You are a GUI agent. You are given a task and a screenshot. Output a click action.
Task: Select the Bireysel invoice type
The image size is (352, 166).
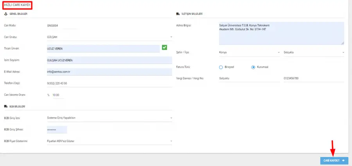point(221,67)
